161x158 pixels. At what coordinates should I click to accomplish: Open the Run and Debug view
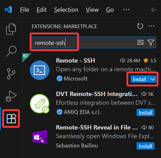(11, 96)
